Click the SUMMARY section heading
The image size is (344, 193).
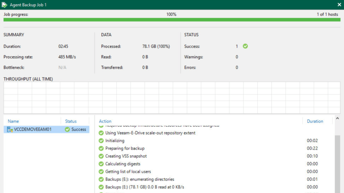pyautogui.click(x=13, y=35)
